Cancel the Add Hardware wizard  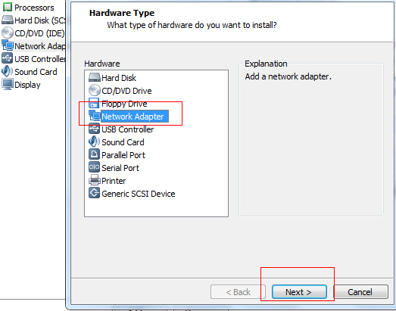(360, 292)
